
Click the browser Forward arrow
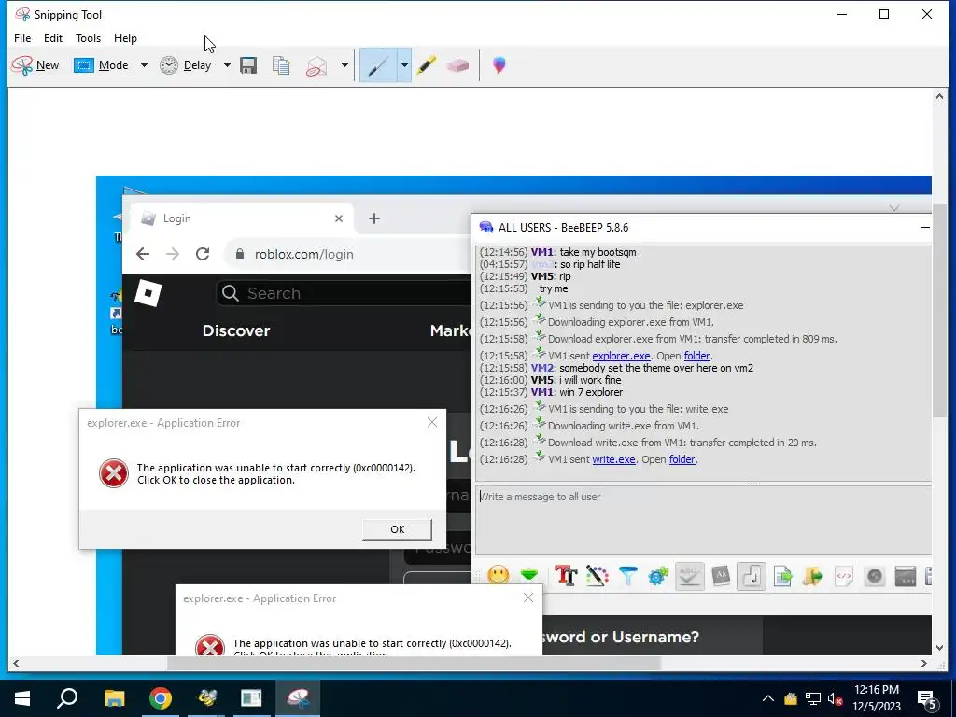pyautogui.click(x=173, y=254)
